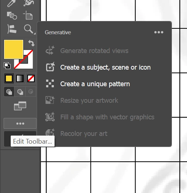Select the Shape Builder tool
Screen dimensions: 187x193
pos(12,15)
